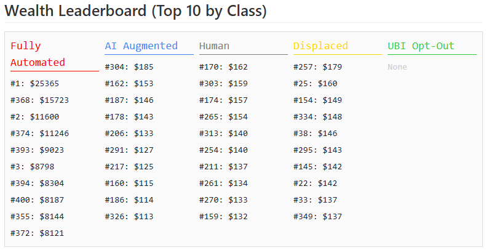486x250 pixels.
Task: Click entry #349: $137
Action: [x=317, y=217]
